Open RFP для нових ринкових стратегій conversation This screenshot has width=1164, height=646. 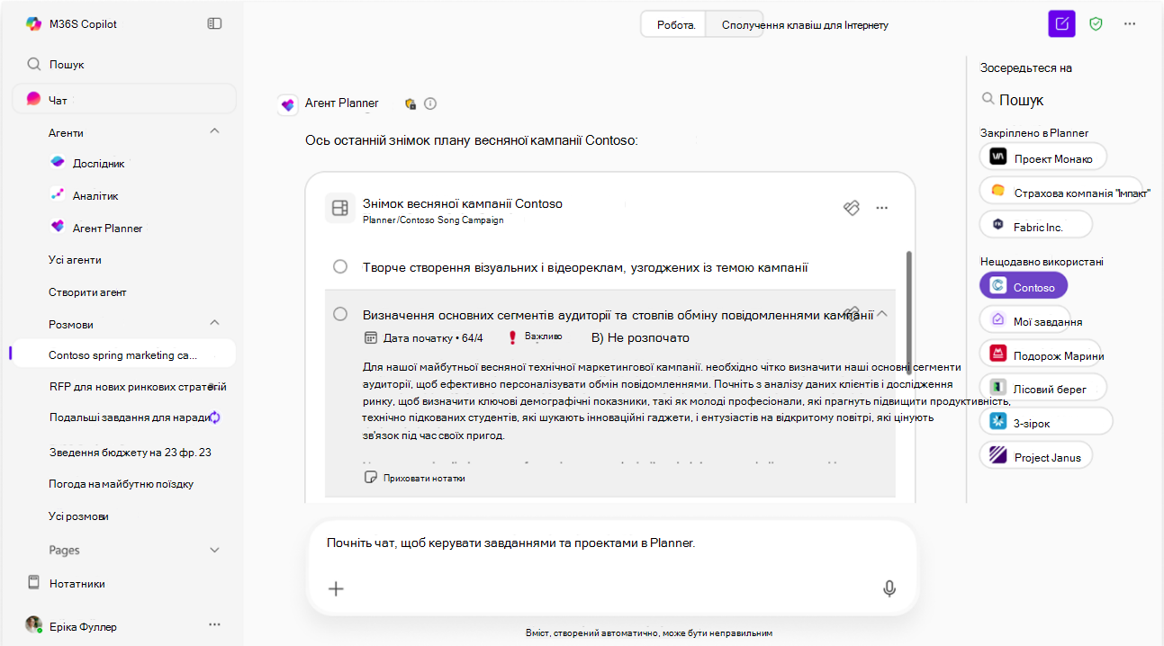pos(138,387)
